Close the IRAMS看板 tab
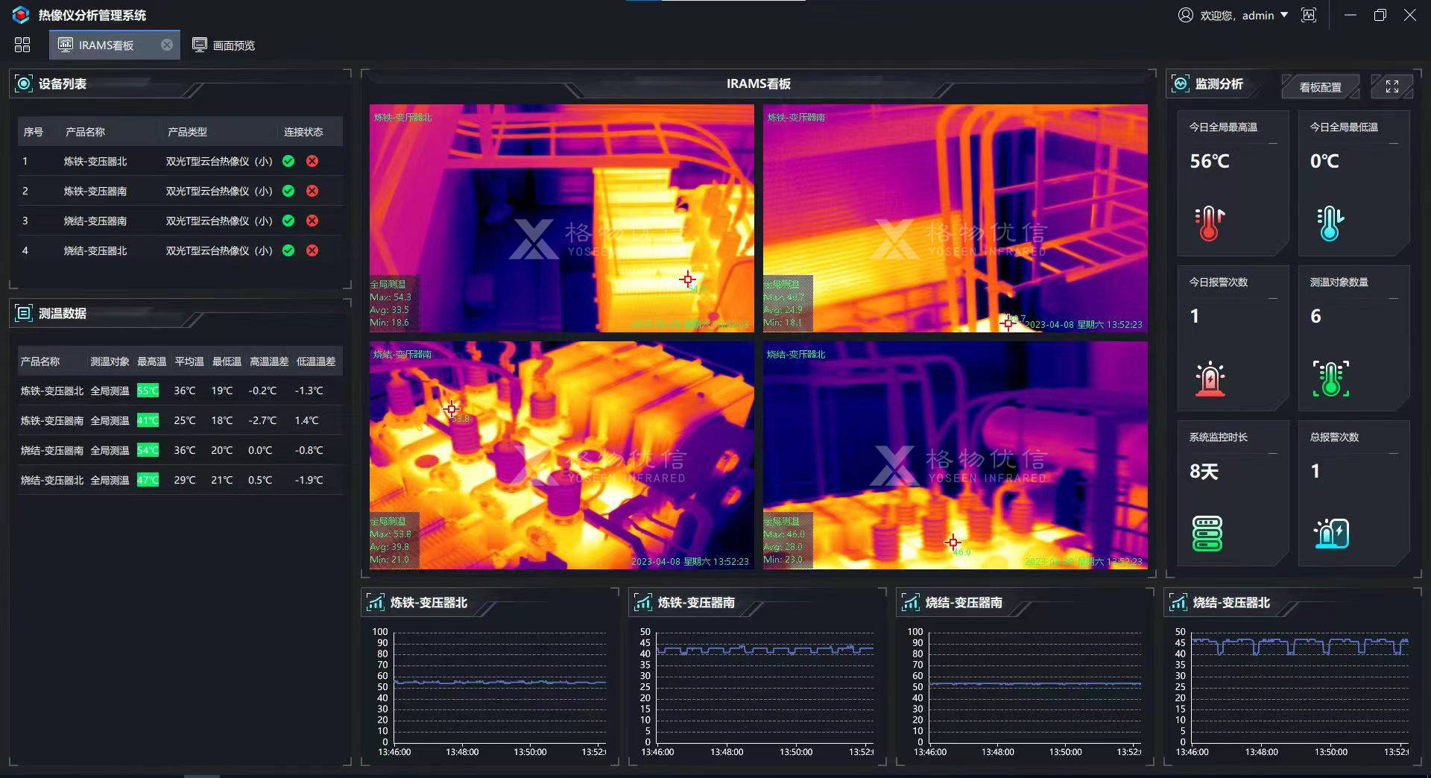 click(x=167, y=45)
